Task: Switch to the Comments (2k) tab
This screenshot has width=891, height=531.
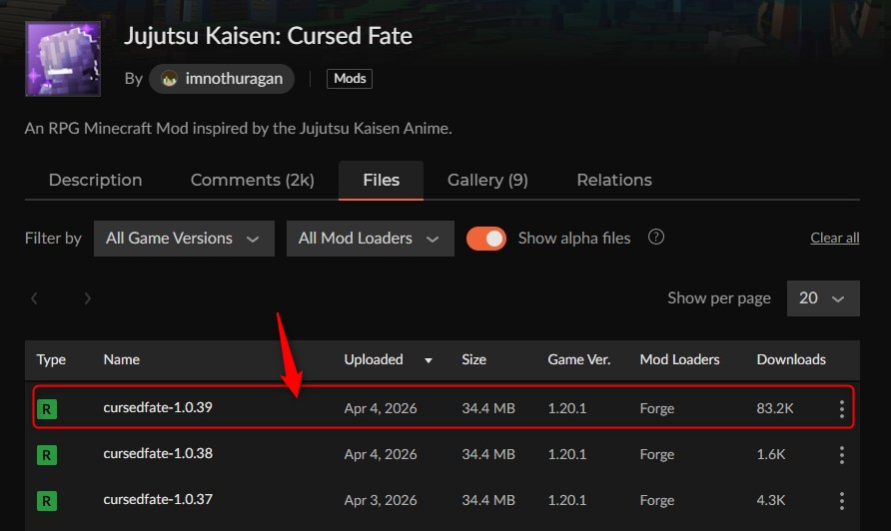Action: [253, 180]
